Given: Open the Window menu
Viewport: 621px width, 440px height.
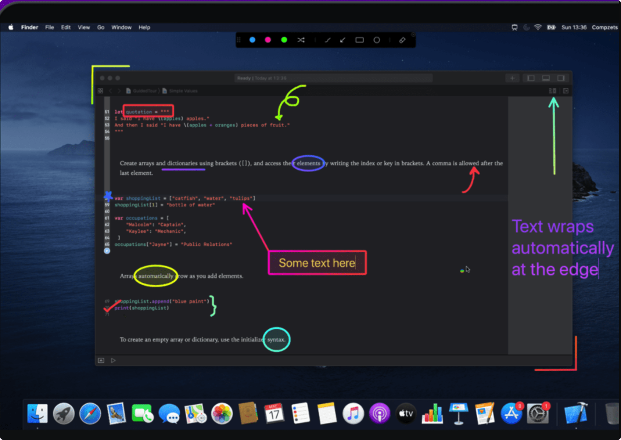Looking at the screenshot, I should (121, 27).
